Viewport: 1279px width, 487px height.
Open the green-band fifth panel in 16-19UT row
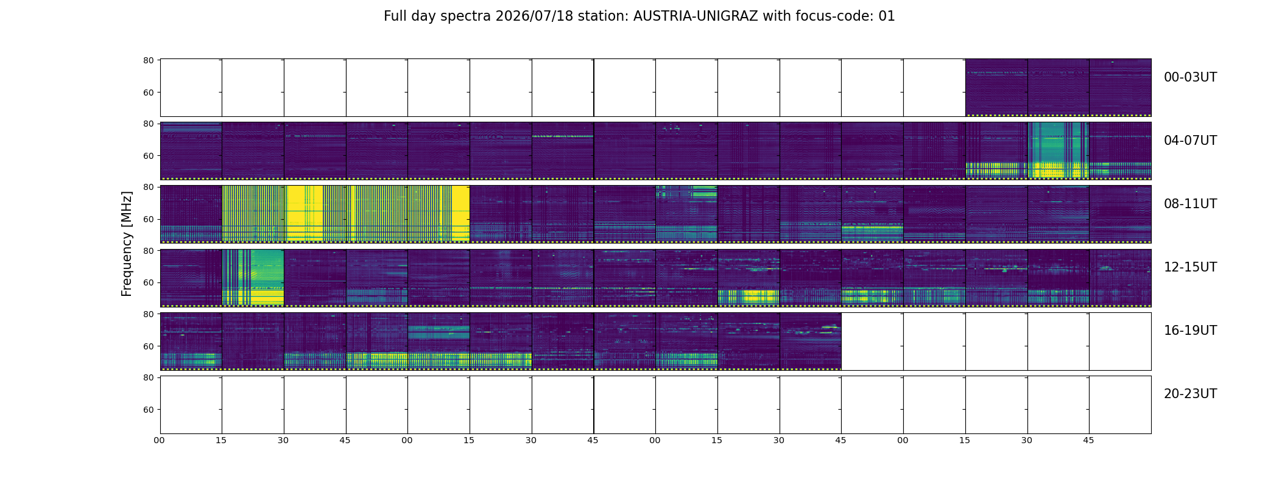tap(439, 341)
